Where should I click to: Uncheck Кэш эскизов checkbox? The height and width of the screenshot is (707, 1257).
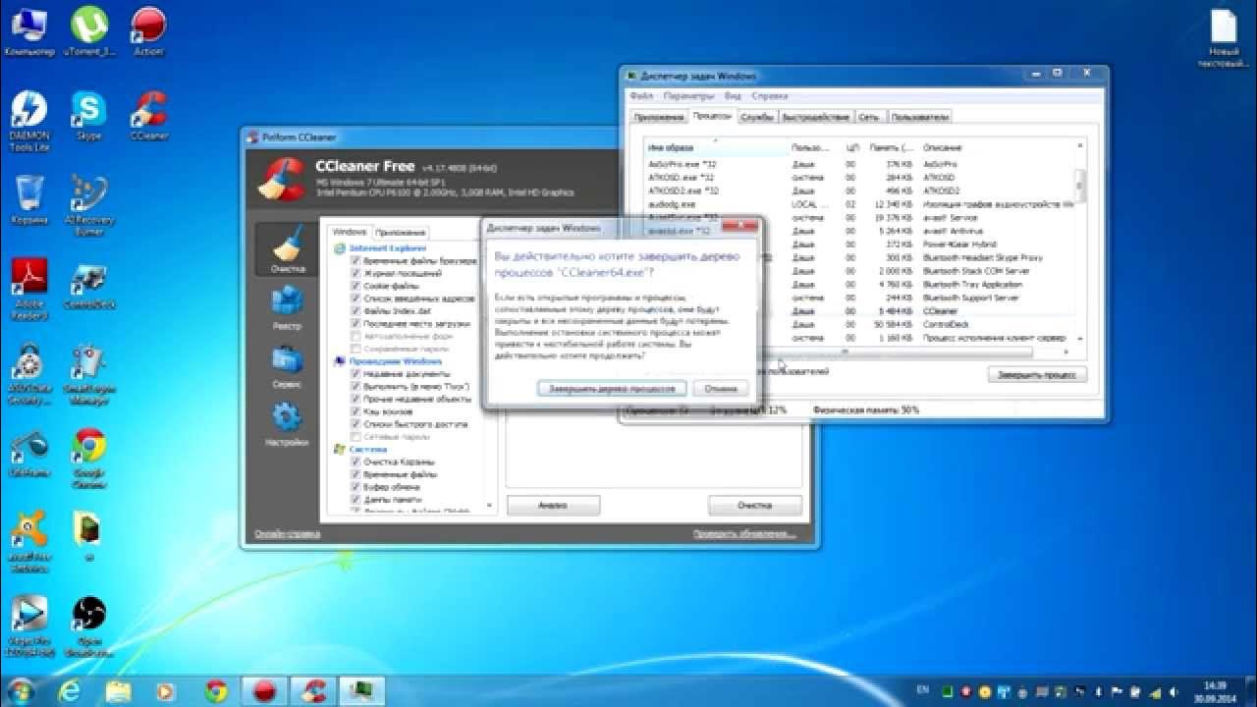click(x=355, y=411)
